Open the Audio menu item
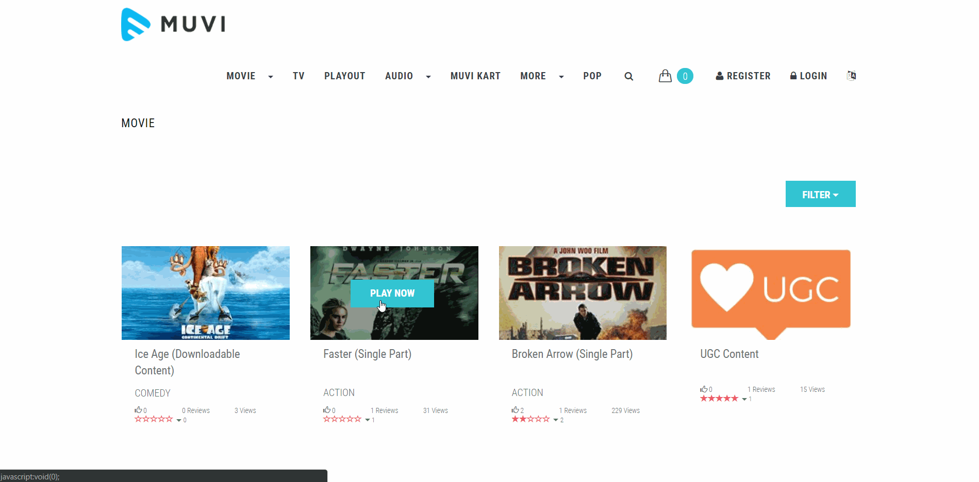979x482 pixels. 399,76
